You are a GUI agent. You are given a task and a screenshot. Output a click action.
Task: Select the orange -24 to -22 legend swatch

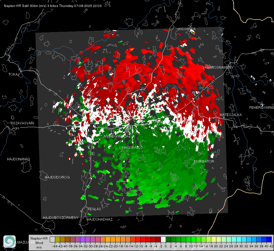(x=108, y=239)
